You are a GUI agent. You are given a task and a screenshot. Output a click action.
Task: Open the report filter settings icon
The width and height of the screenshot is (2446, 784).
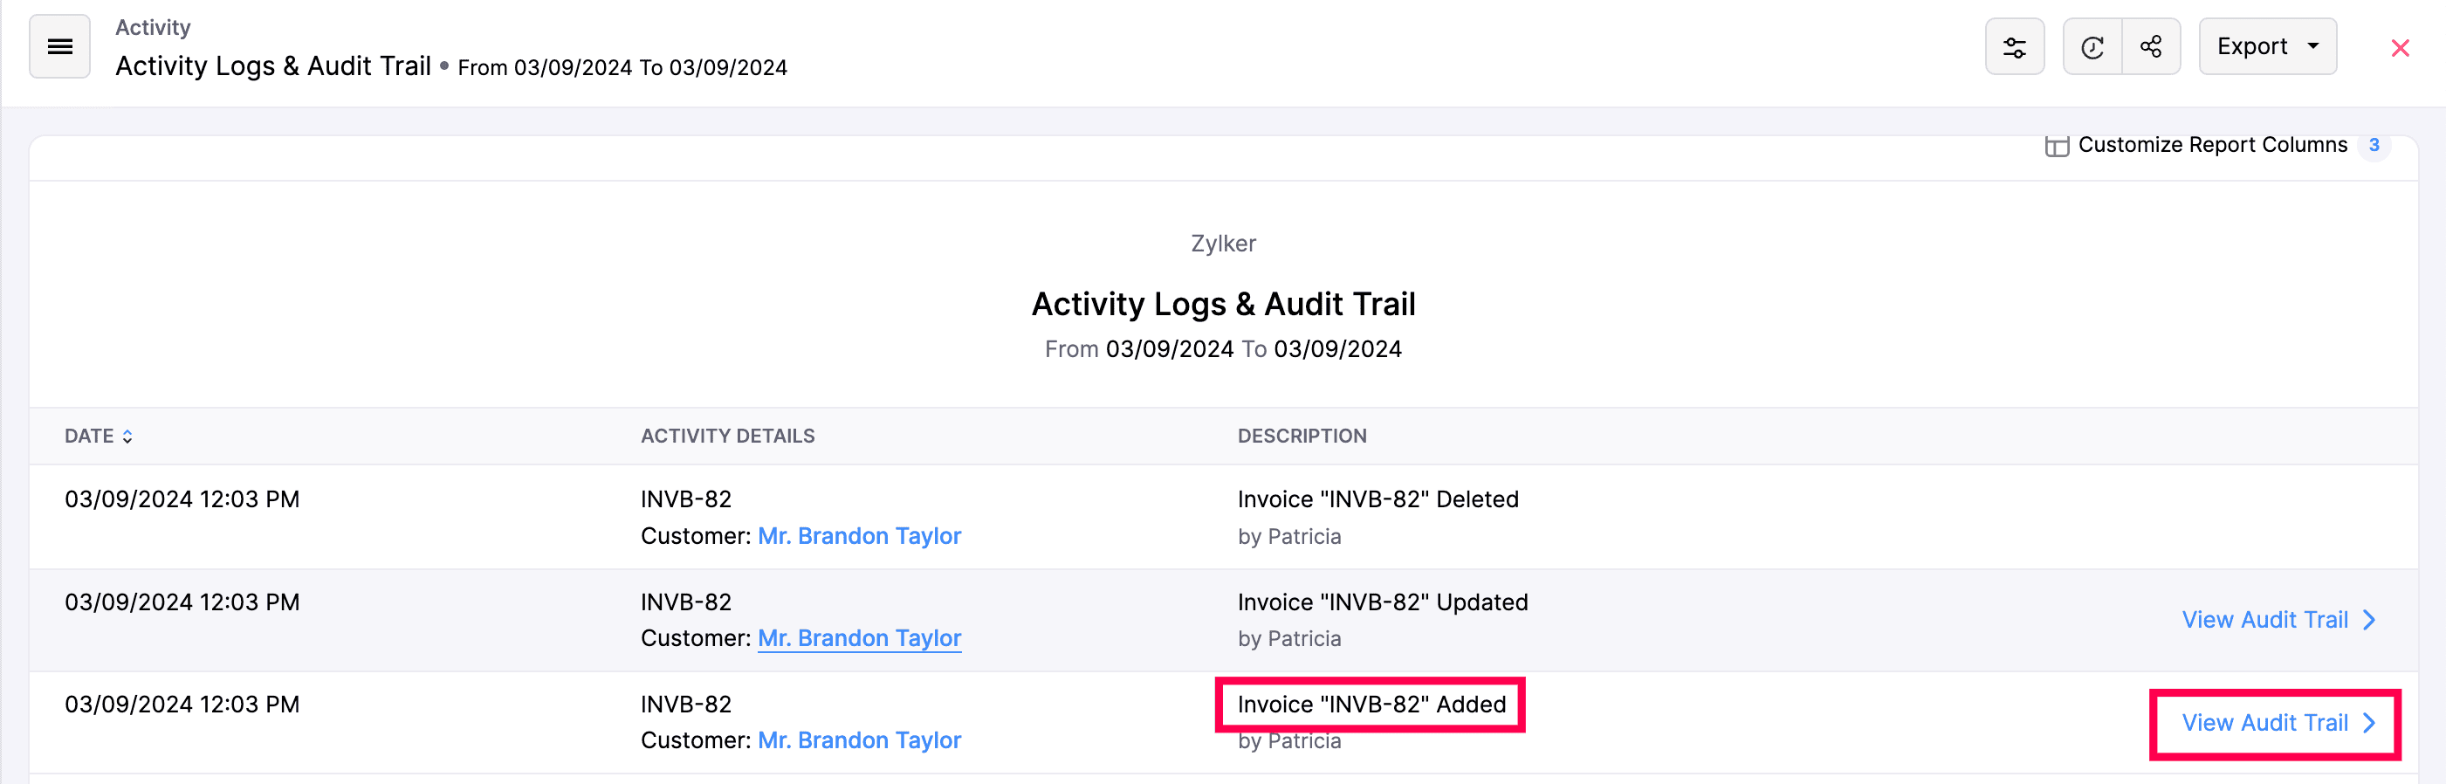tap(2014, 46)
